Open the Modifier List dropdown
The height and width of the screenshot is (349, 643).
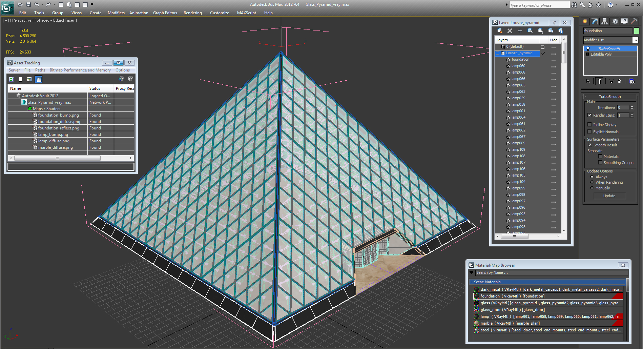coord(636,40)
